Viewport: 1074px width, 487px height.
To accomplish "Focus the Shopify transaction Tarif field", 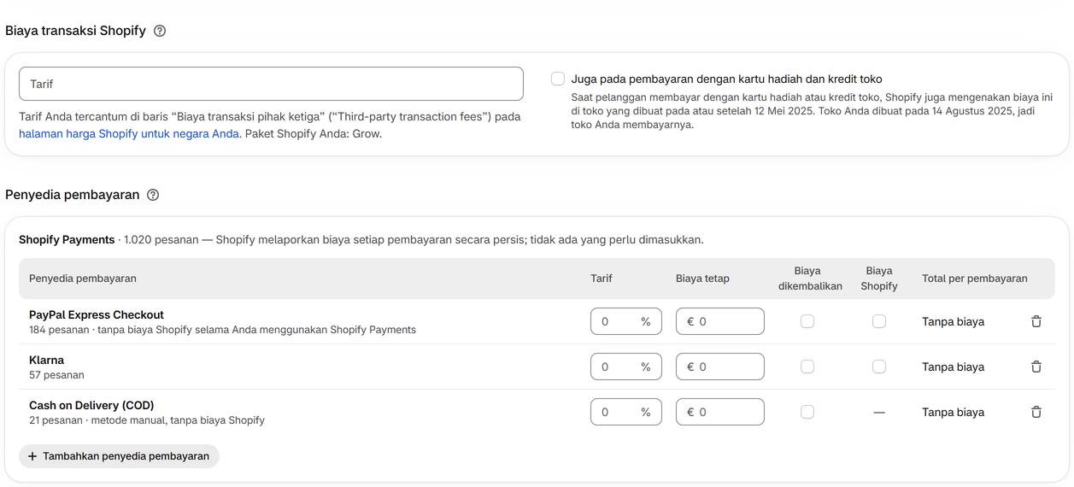I will [271, 84].
